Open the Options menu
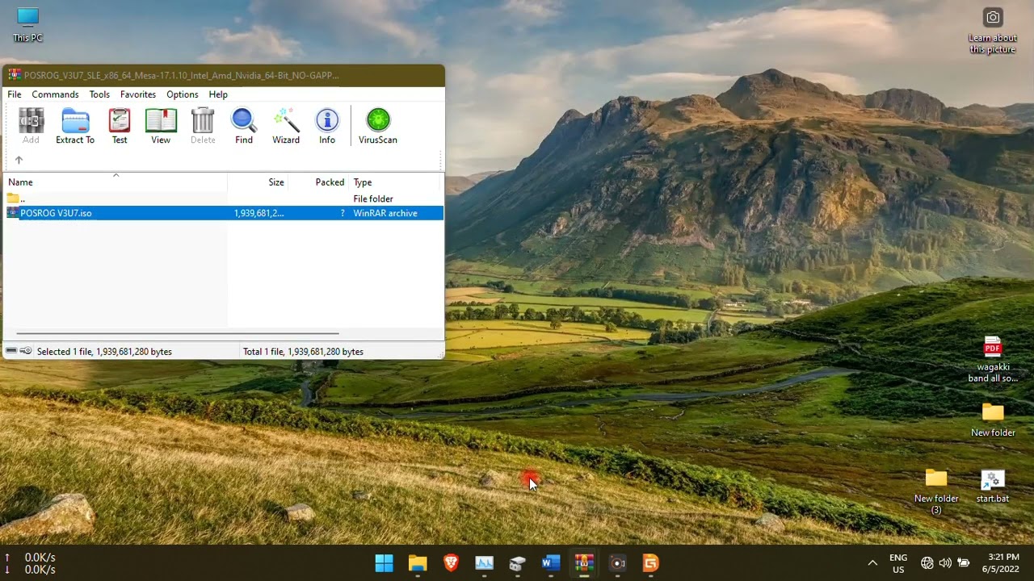This screenshot has height=581, width=1034. tap(183, 94)
